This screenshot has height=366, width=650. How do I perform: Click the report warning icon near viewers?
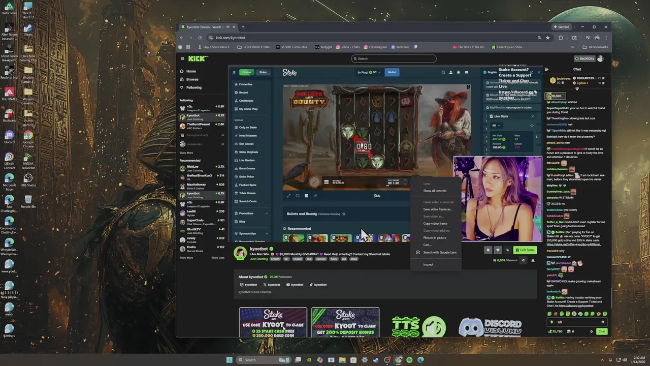click(x=533, y=260)
